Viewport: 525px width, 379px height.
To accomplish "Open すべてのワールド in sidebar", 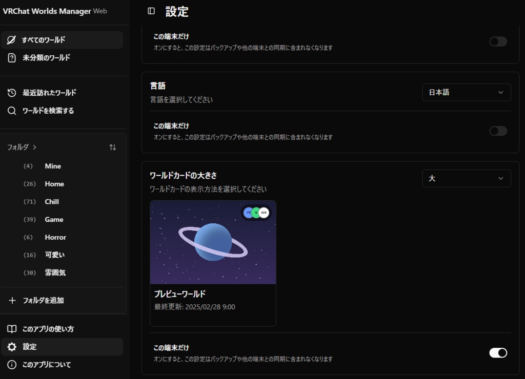I will 62,40.
